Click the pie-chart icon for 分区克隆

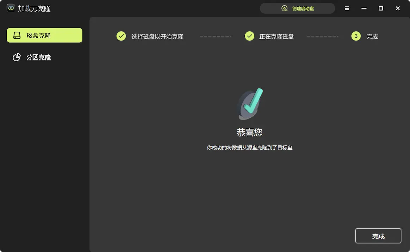tap(17, 57)
